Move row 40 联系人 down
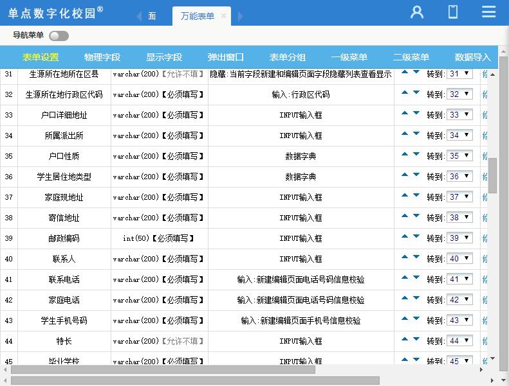The height and width of the screenshot is (386, 509). pyautogui.click(x=416, y=257)
